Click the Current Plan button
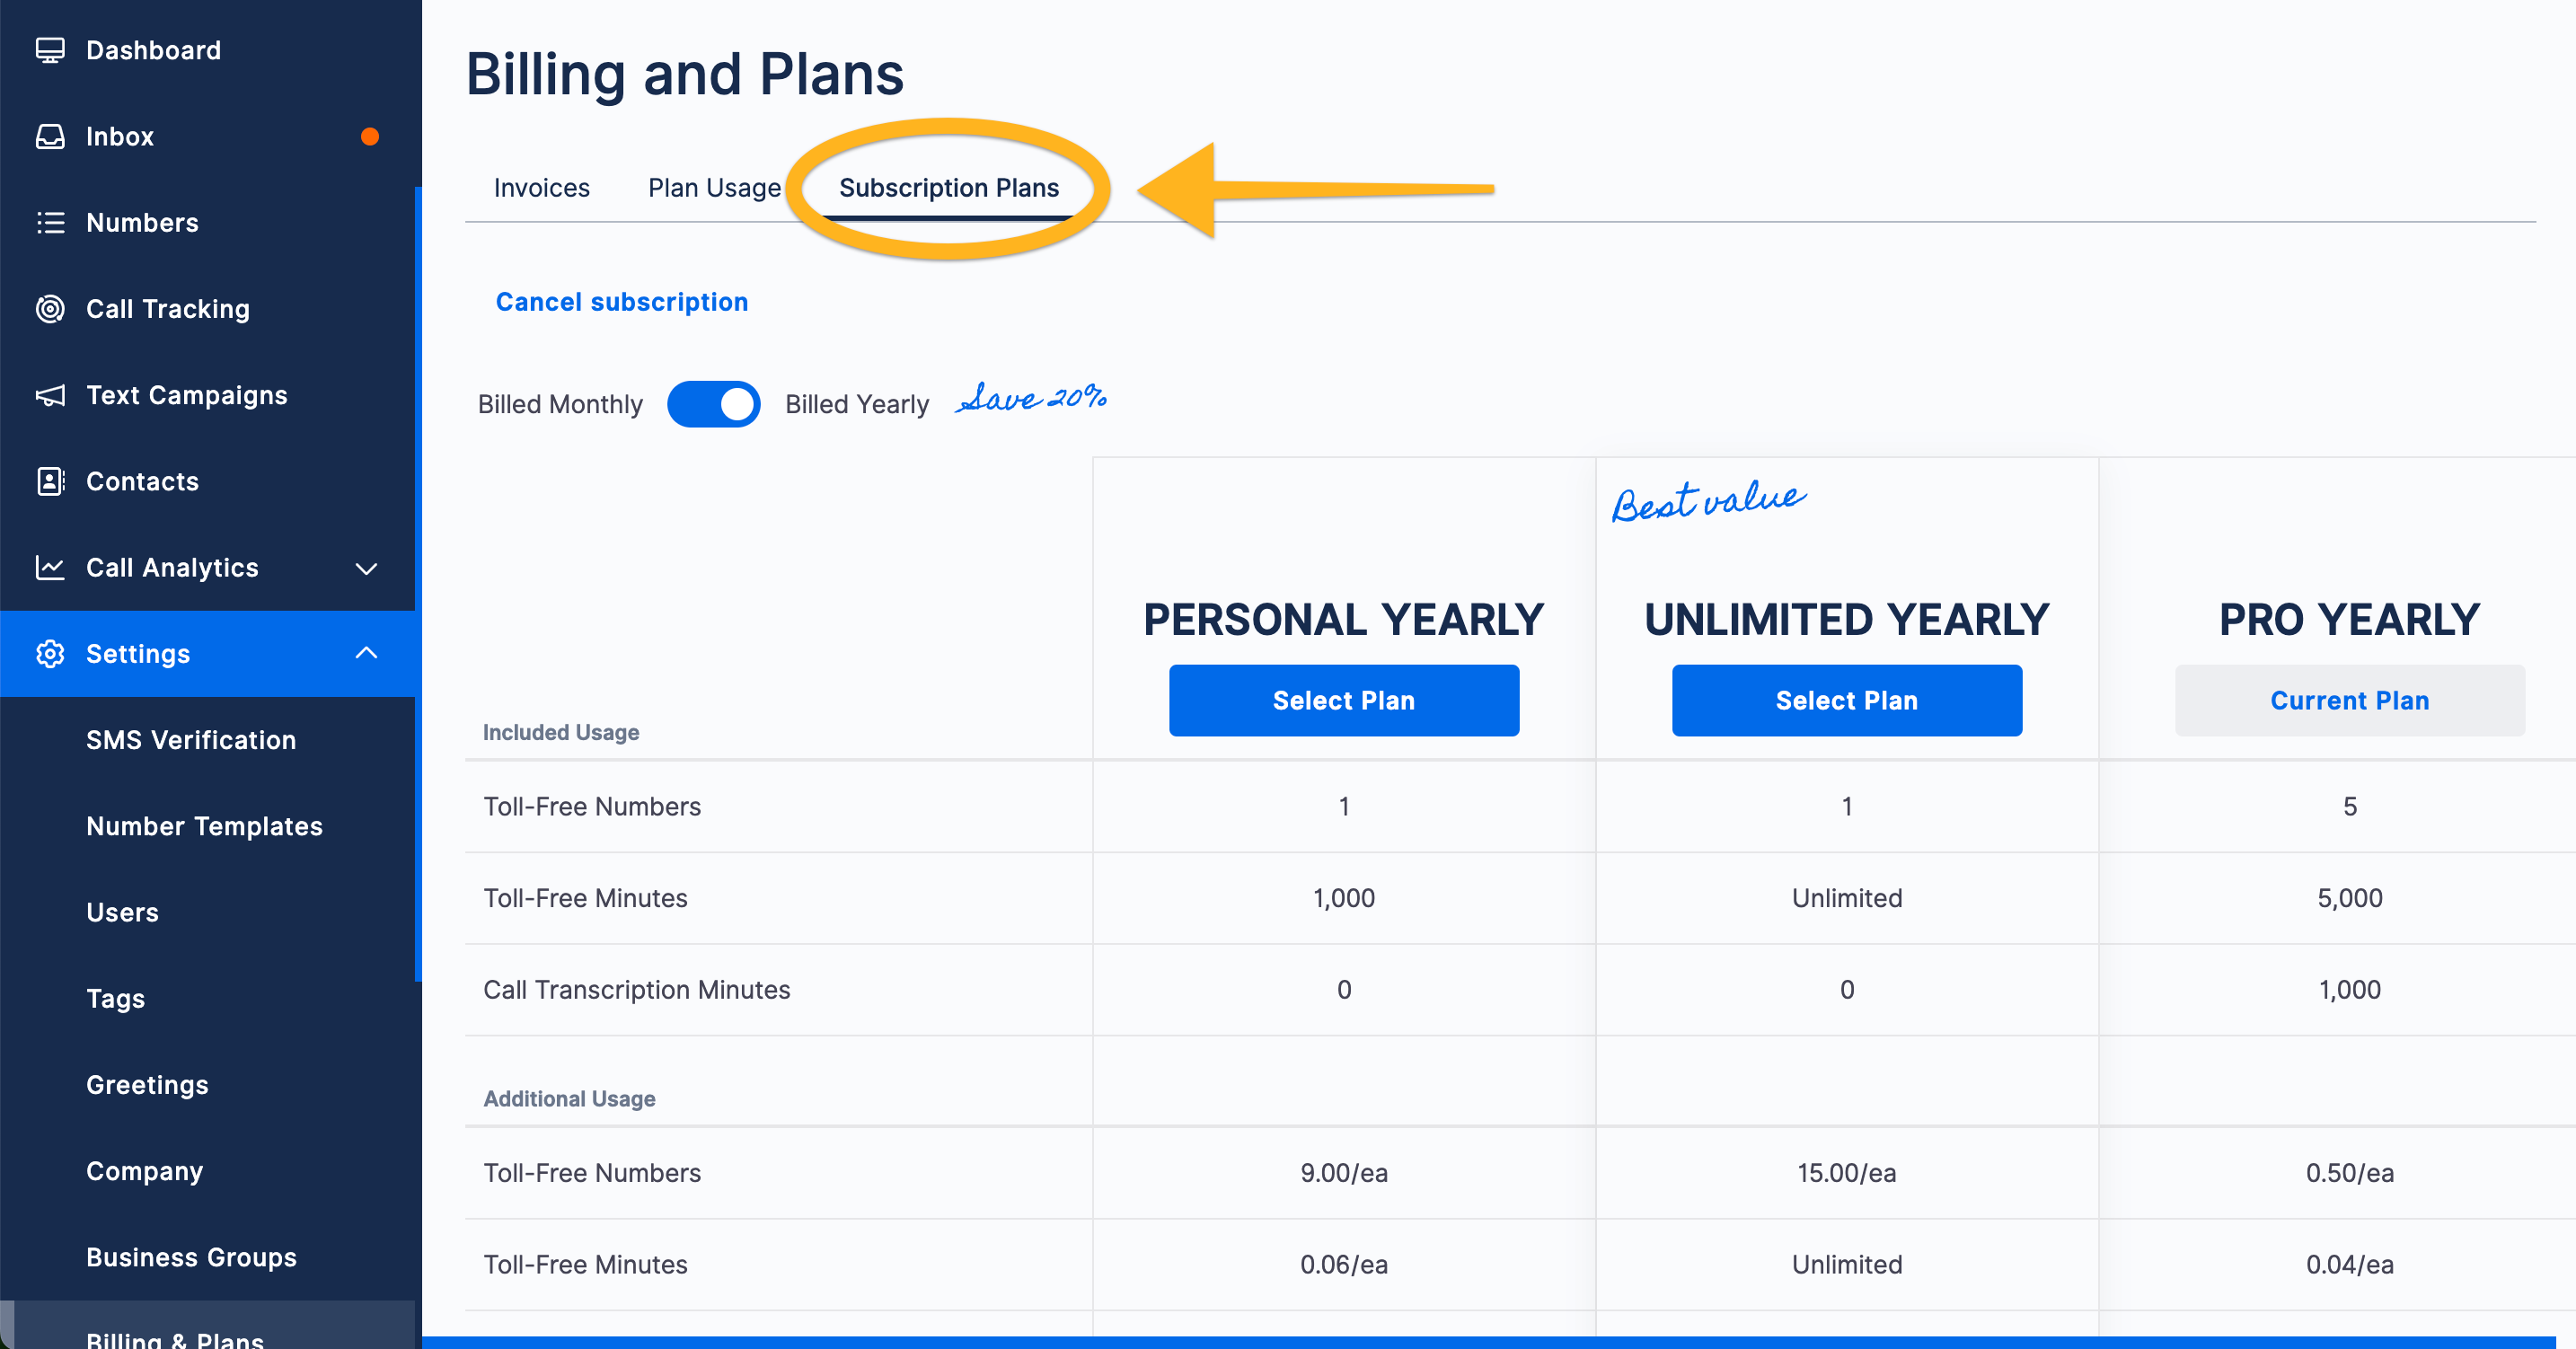The height and width of the screenshot is (1349, 2576). coord(2349,701)
